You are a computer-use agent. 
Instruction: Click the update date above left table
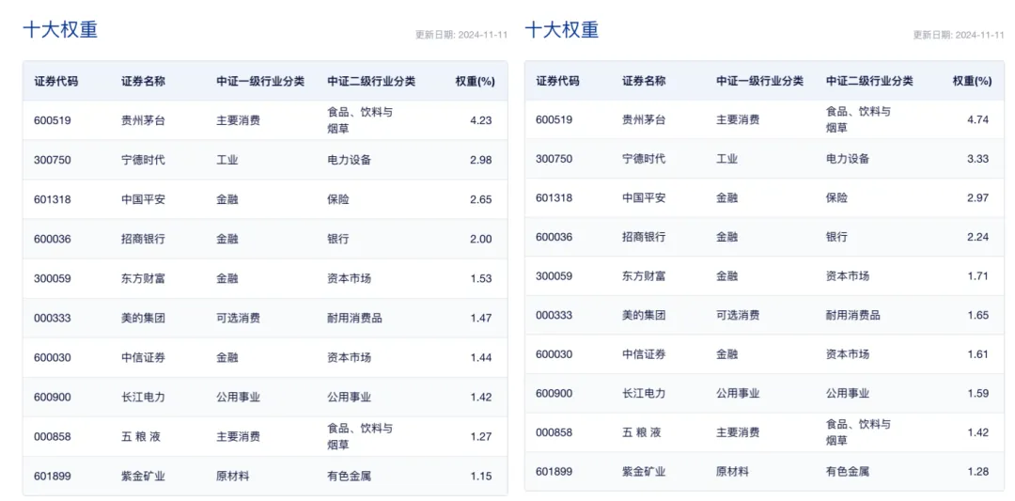(x=461, y=35)
